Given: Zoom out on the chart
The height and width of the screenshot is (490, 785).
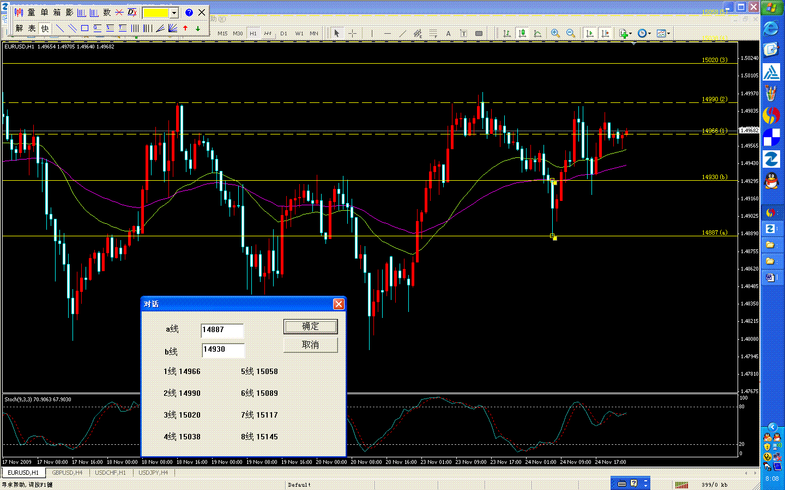Looking at the screenshot, I should click(x=571, y=34).
